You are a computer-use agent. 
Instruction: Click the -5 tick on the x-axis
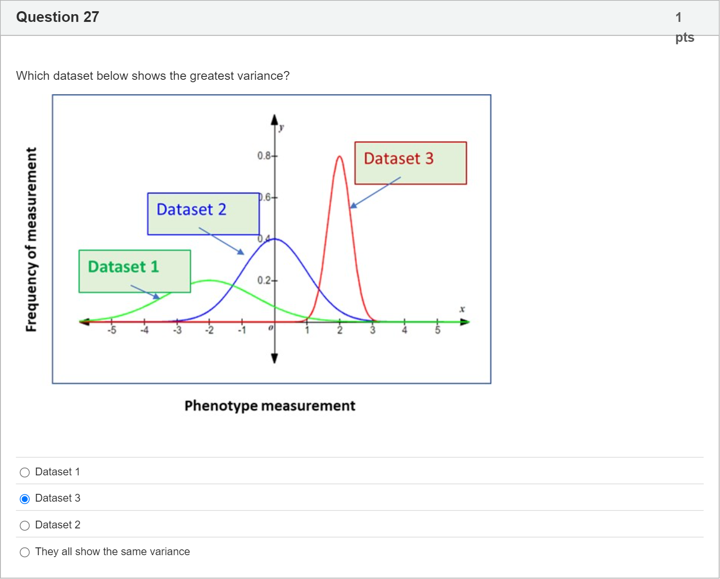pos(111,322)
